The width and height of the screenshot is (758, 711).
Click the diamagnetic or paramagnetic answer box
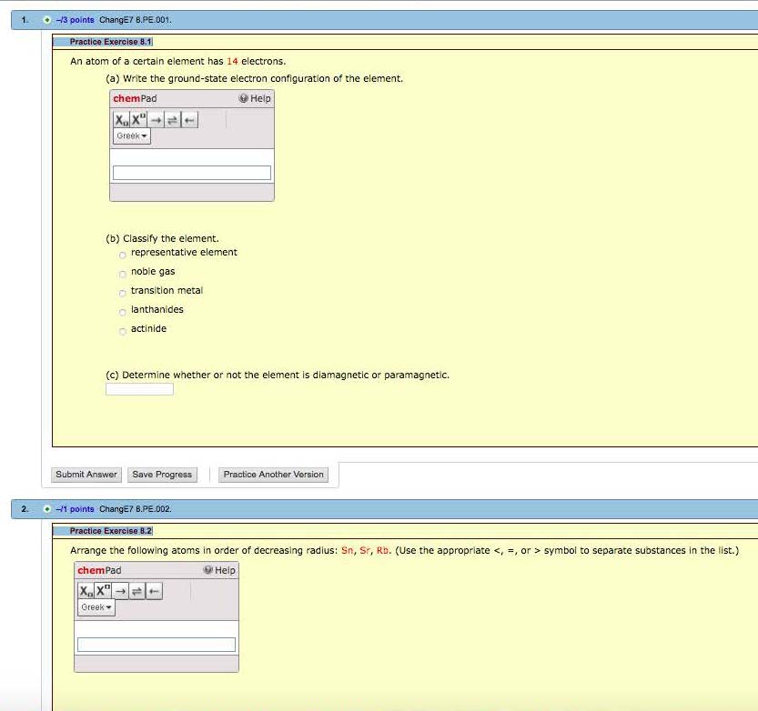point(139,389)
